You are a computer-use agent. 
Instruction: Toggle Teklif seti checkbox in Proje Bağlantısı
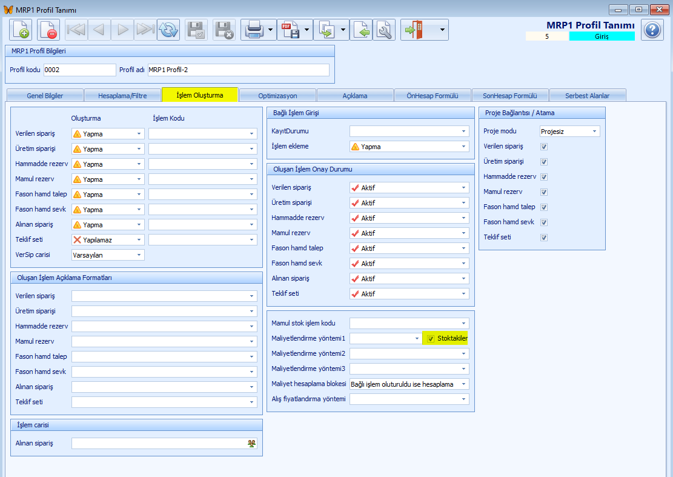[544, 238]
